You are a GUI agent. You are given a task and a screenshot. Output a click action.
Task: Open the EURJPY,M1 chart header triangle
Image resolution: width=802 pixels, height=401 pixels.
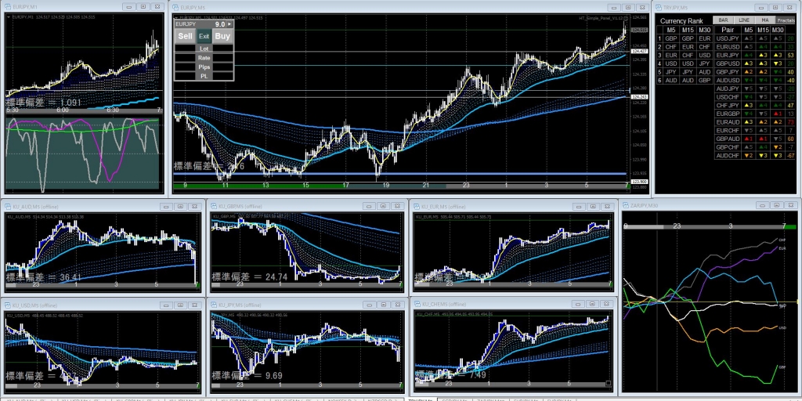click(9, 16)
